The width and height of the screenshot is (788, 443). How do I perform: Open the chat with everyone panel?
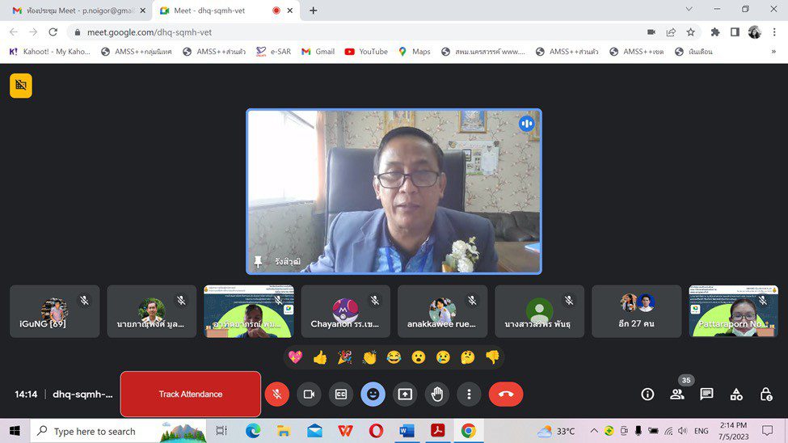(x=706, y=394)
